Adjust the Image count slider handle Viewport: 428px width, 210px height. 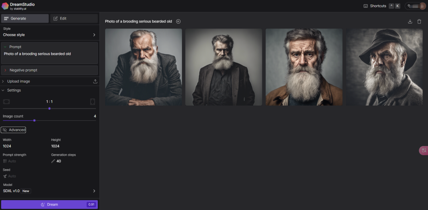[34, 120]
